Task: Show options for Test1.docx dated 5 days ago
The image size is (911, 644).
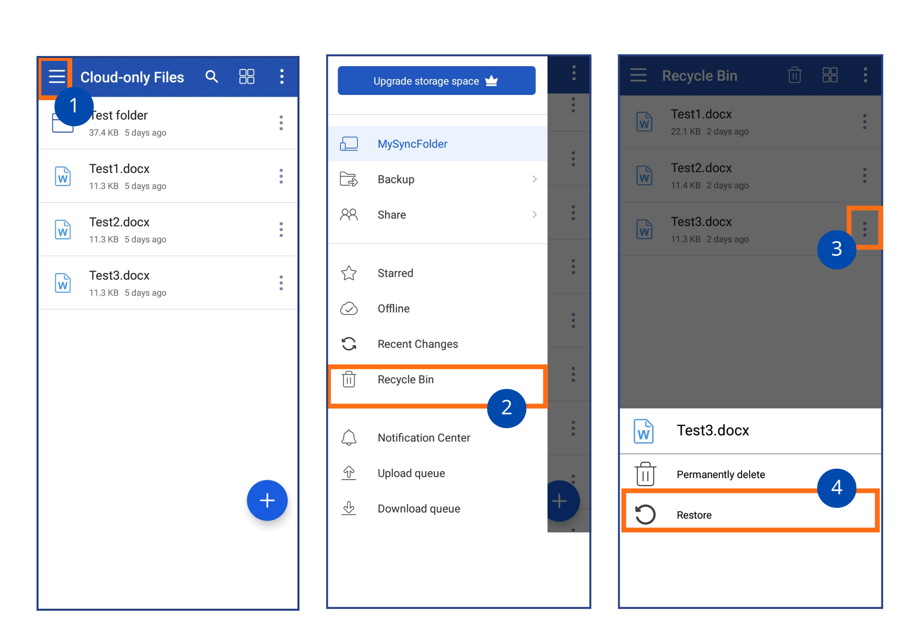Action: (x=281, y=176)
